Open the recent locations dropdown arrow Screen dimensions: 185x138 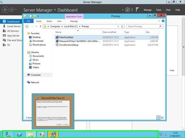coord(37,26)
